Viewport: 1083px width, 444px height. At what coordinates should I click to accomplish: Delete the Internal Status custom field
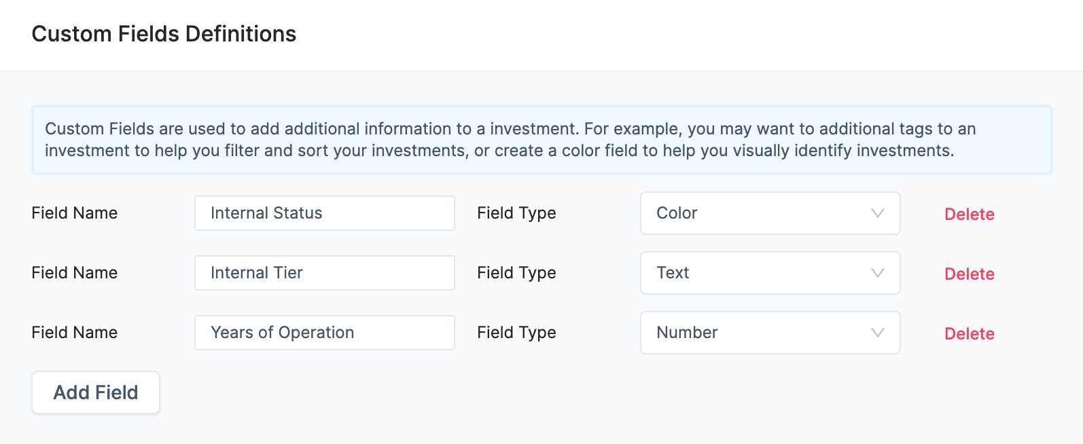pyautogui.click(x=969, y=215)
